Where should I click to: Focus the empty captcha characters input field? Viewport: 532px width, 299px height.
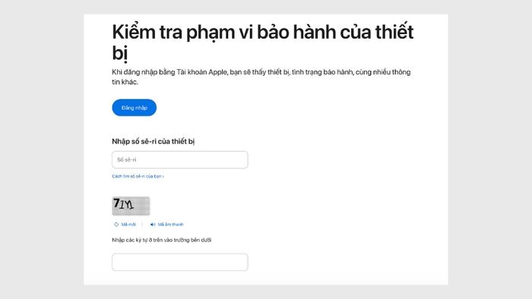coord(180,262)
